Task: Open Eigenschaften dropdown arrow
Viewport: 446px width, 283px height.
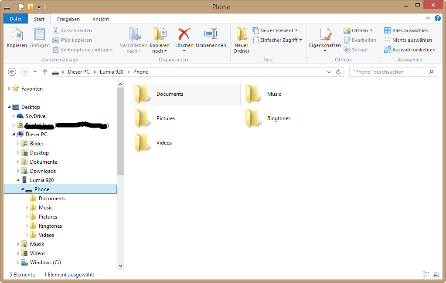Action: (x=325, y=51)
